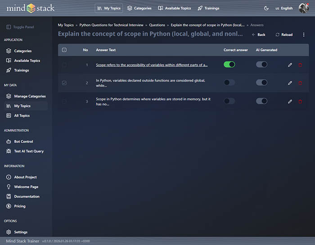Click the Mind Stack Trainer footer text
315x245 pixels.
(22, 241)
